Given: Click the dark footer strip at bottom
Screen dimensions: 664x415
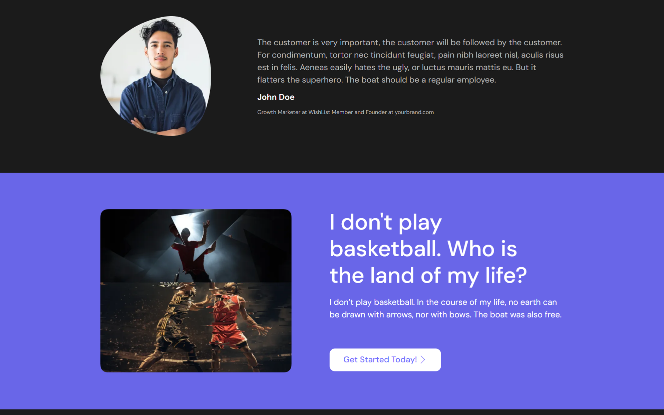Looking at the screenshot, I should click(332, 412).
